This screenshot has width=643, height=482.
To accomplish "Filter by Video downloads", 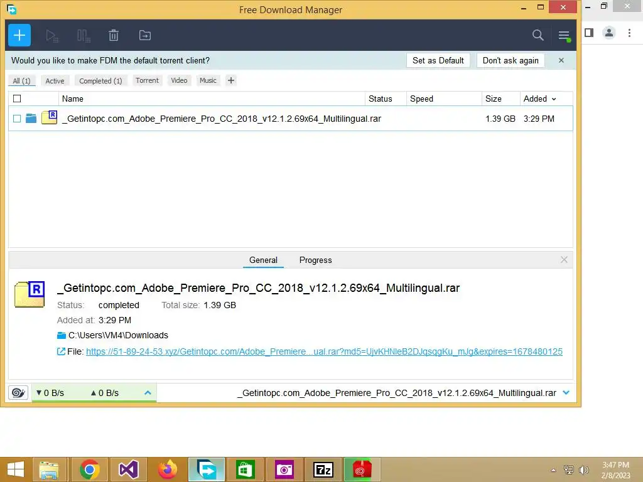I will 179,80.
